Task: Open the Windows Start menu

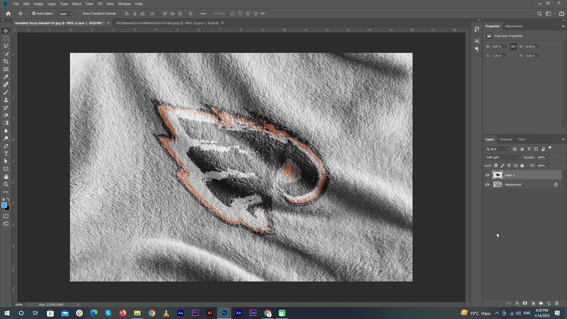Action: [7, 313]
